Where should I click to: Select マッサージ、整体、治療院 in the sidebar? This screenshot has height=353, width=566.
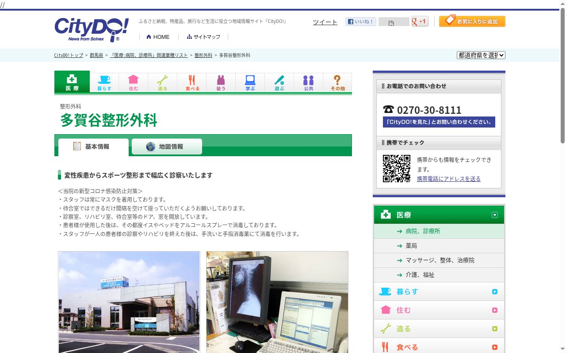[x=439, y=260]
